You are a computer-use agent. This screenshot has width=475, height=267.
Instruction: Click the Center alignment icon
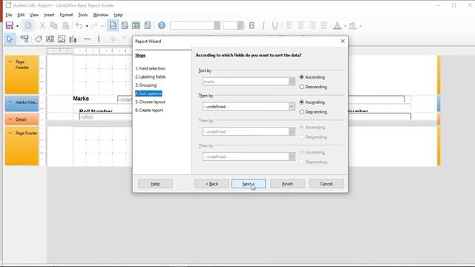pyautogui.click(x=301, y=26)
